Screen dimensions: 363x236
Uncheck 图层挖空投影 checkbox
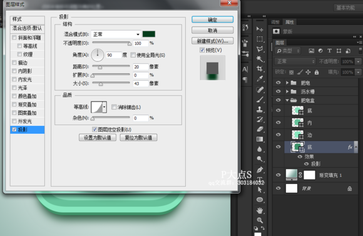(95, 129)
